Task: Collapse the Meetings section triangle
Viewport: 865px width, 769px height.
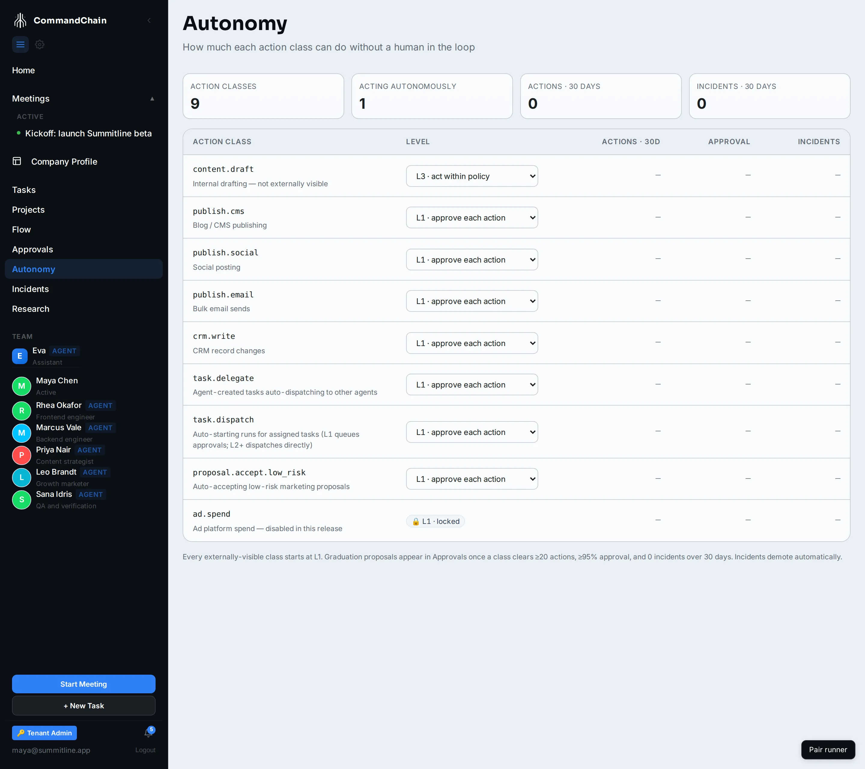Action: 152,99
